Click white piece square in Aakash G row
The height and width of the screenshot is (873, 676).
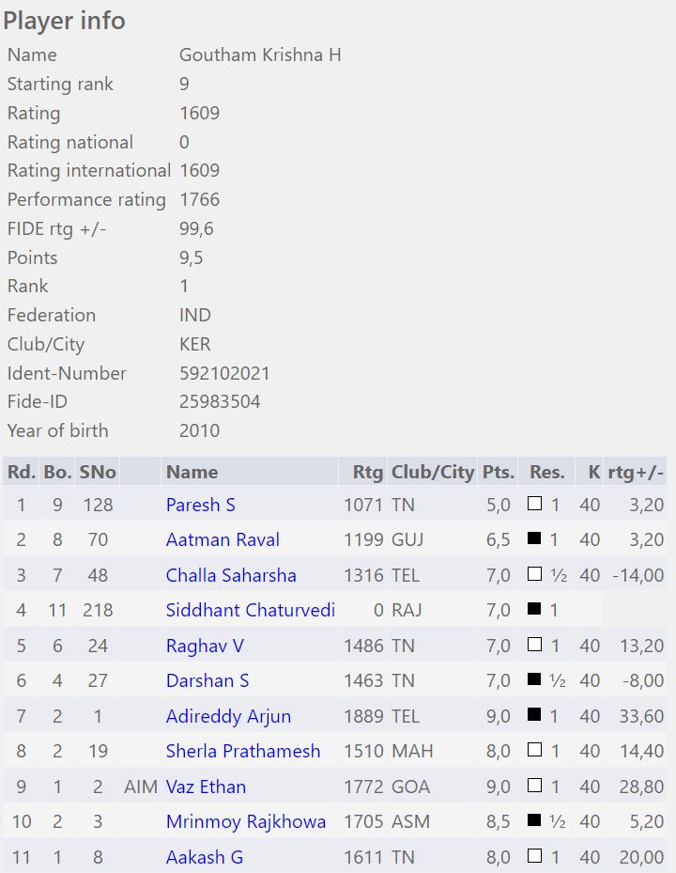pos(534,856)
